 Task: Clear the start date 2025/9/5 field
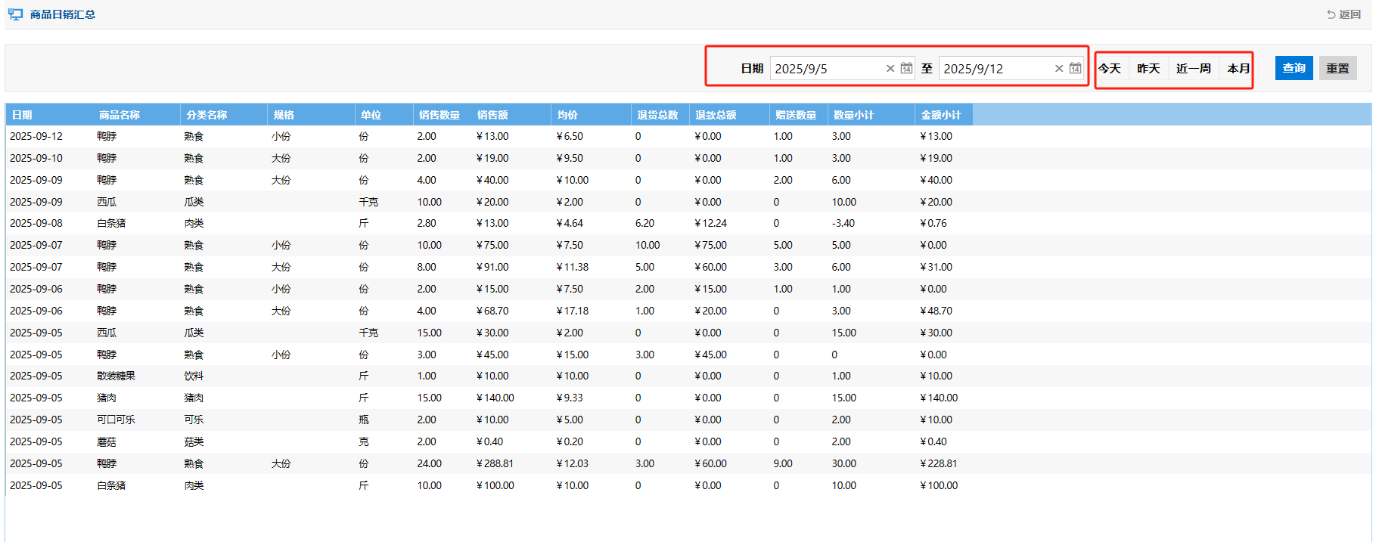coord(890,69)
